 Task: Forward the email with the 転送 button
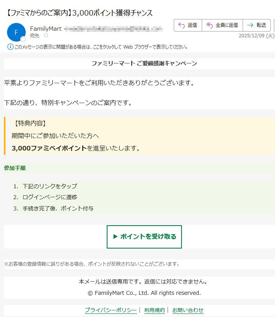[256, 25]
